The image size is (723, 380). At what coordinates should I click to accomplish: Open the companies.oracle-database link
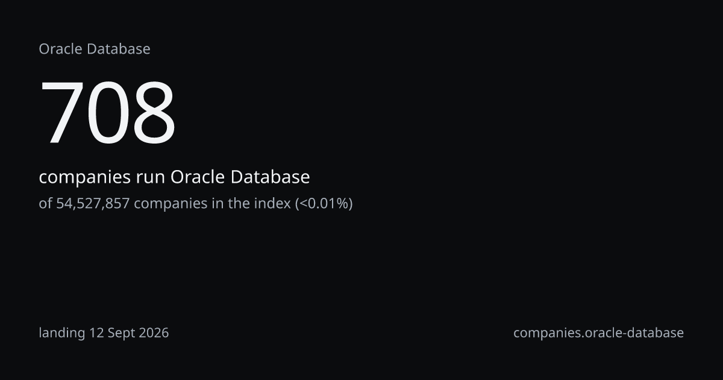pyautogui.click(x=598, y=333)
